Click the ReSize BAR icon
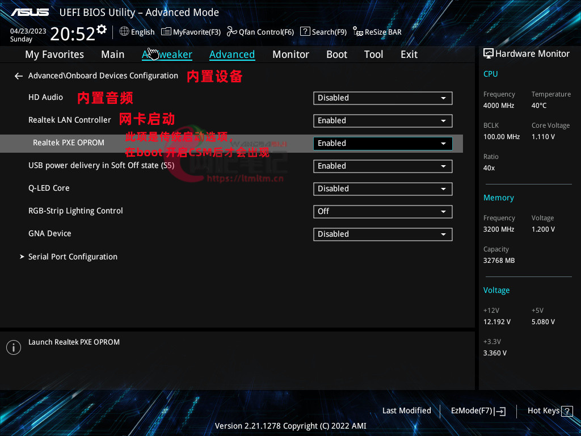581x436 pixels. tap(357, 32)
